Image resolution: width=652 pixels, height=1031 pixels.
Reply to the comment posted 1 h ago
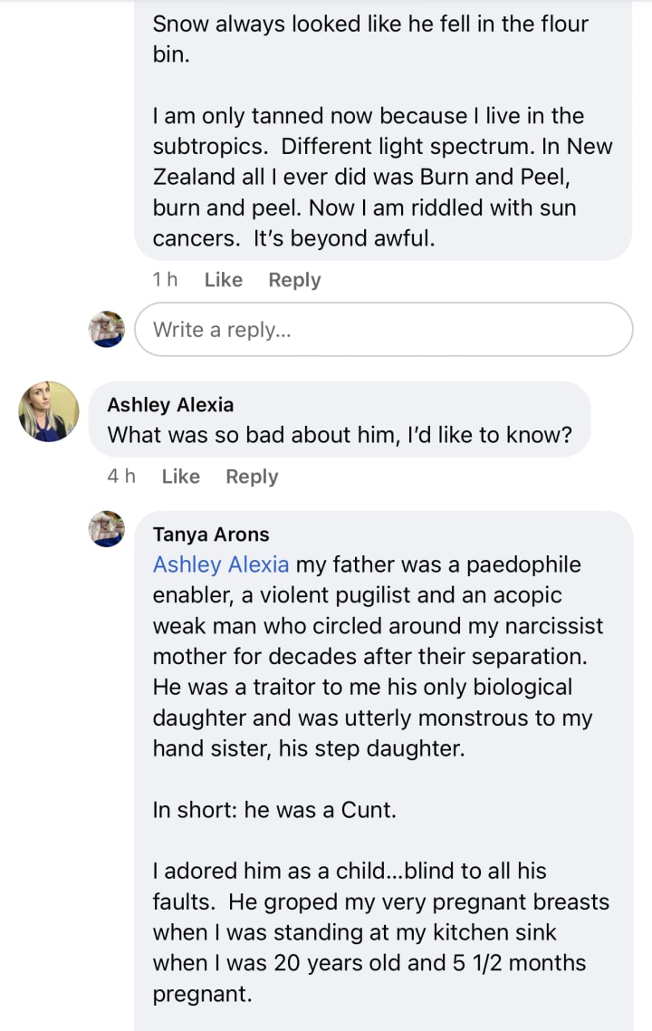point(294,280)
